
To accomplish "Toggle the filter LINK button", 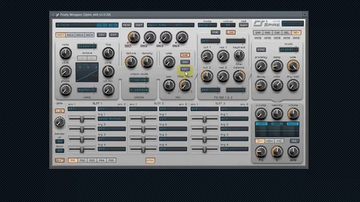I will [231, 33].
